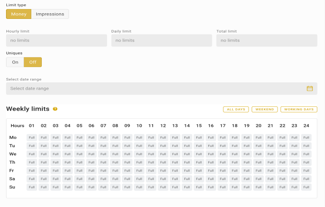Switch limit type to Impressions
The height and width of the screenshot is (207, 325).
(x=50, y=14)
